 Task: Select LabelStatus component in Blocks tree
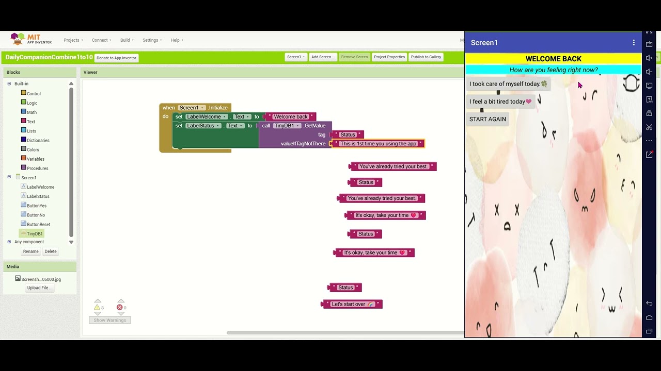(35, 196)
